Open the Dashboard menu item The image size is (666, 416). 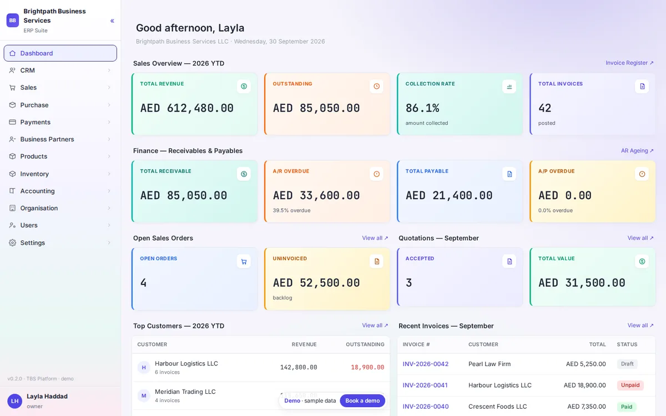click(60, 53)
